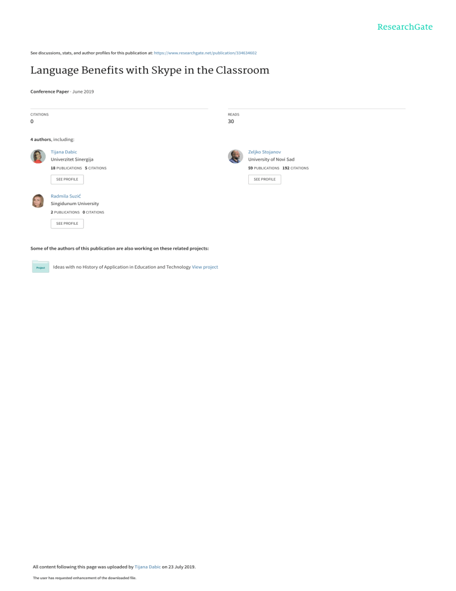Select the Singidunum University affiliation text

click(75, 203)
